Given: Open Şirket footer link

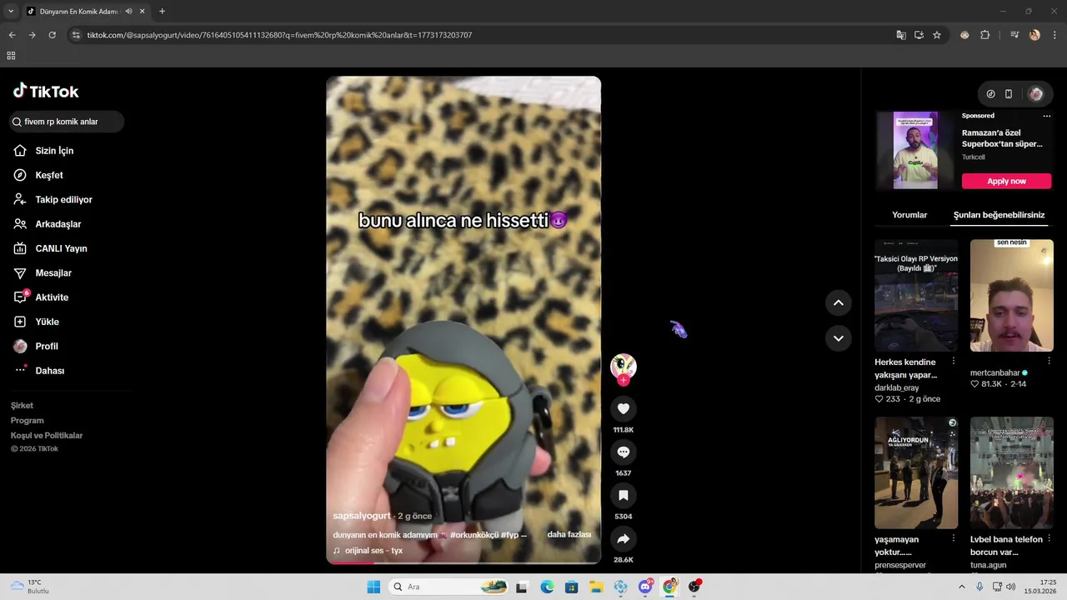Looking at the screenshot, I should click(22, 406).
